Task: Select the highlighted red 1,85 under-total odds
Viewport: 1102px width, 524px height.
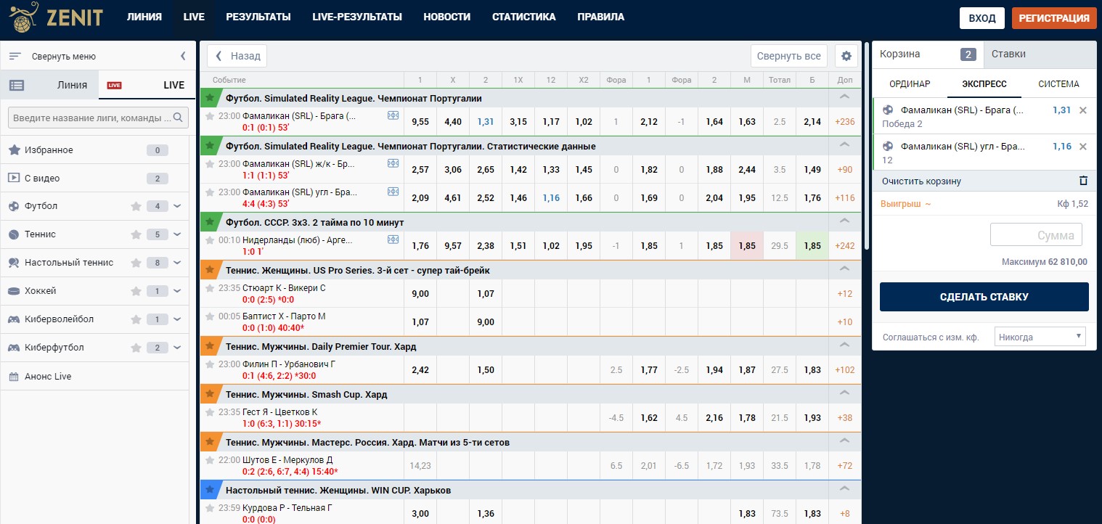Action: pyautogui.click(x=746, y=246)
